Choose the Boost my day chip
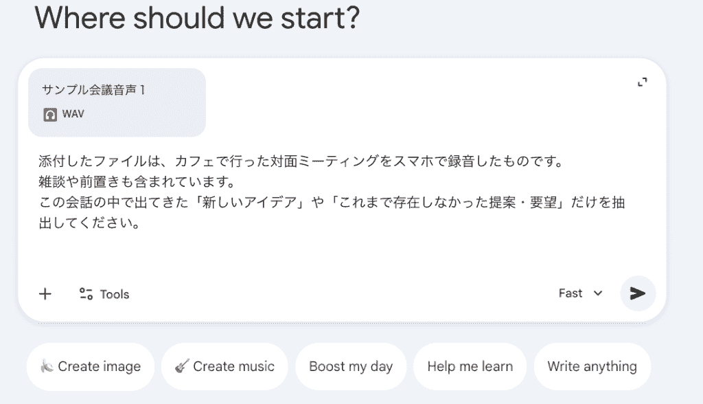The image size is (703, 404). click(x=351, y=367)
